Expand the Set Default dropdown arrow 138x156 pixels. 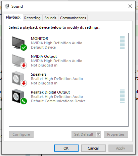tap(99, 134)
